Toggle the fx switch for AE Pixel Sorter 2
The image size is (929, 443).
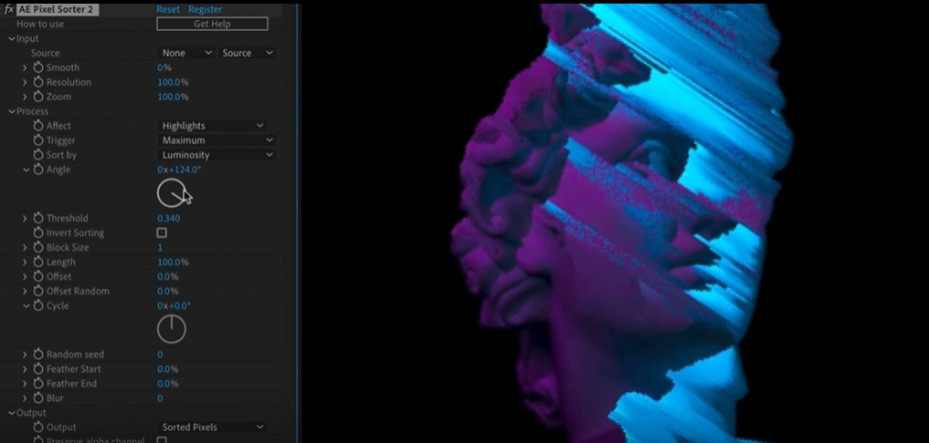(9, 9)
